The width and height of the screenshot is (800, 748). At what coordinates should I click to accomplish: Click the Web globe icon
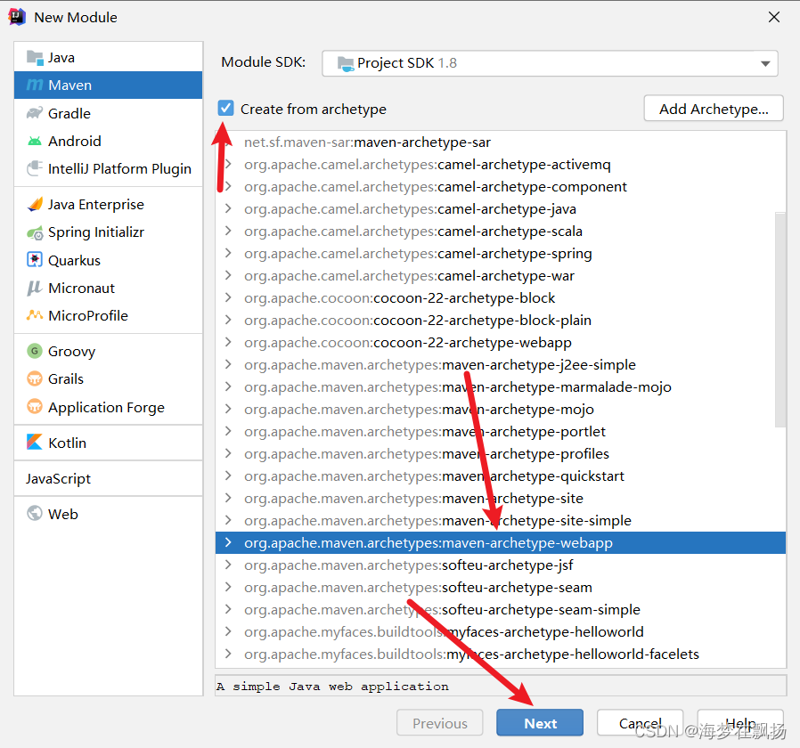[x=34, y=513]
